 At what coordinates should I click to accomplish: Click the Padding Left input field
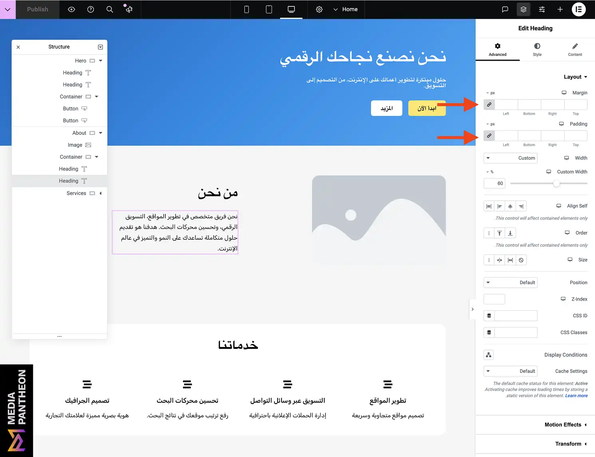(506, 136)
